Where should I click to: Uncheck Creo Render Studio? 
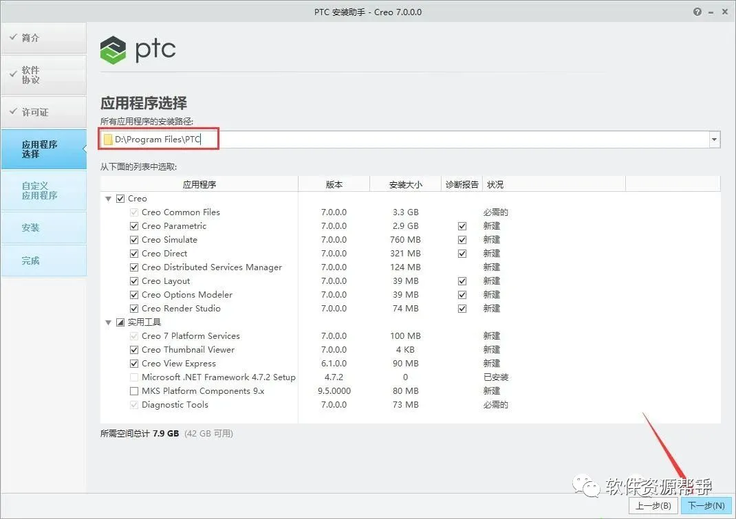pos(134,308)
